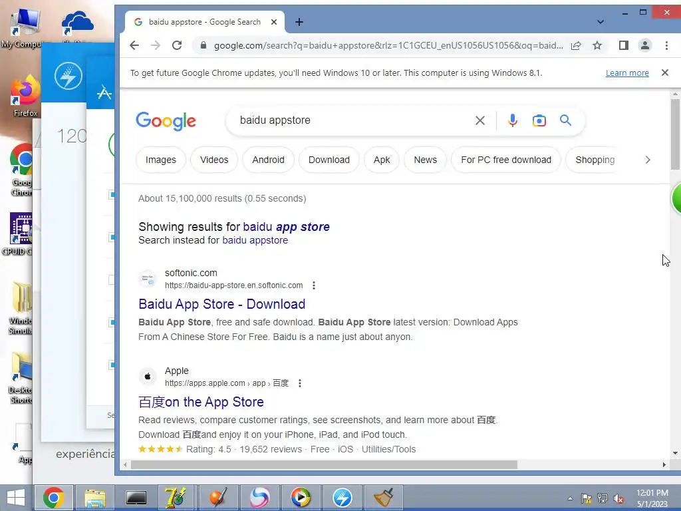Select the Apk filter chip
This screenshot has width=681, height=511.
[382, 160]
